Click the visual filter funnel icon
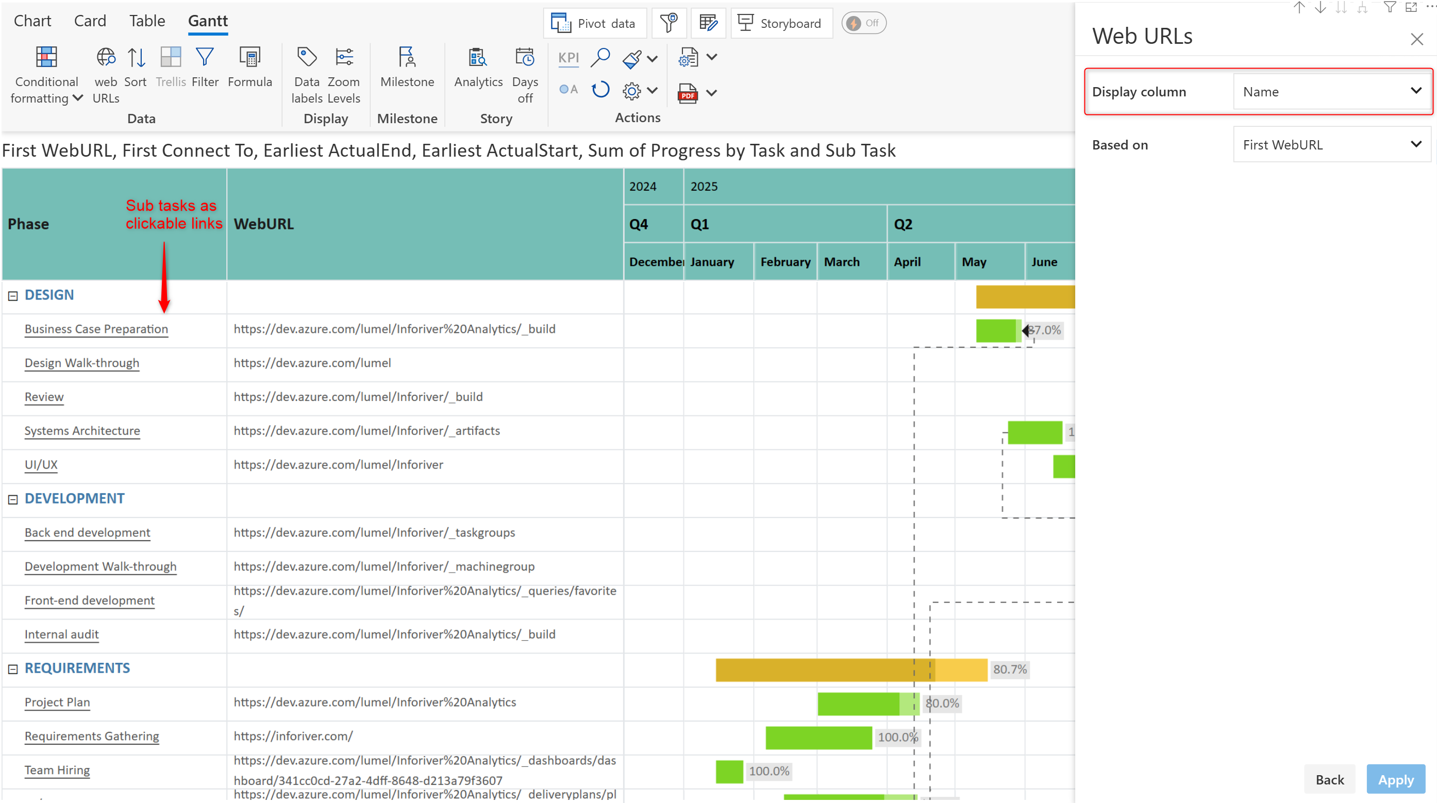 click(x=1390, y=7)
